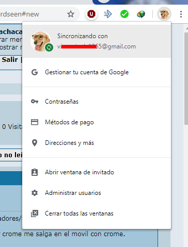188x247 pixels.
Task: Click the dog profile avatar in toolbar
Action: 164,14
